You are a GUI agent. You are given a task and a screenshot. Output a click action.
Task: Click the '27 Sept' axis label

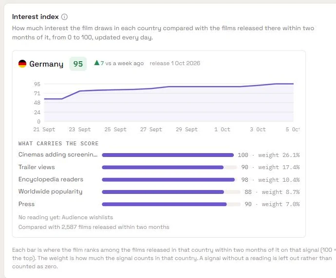tap(151, 129)
